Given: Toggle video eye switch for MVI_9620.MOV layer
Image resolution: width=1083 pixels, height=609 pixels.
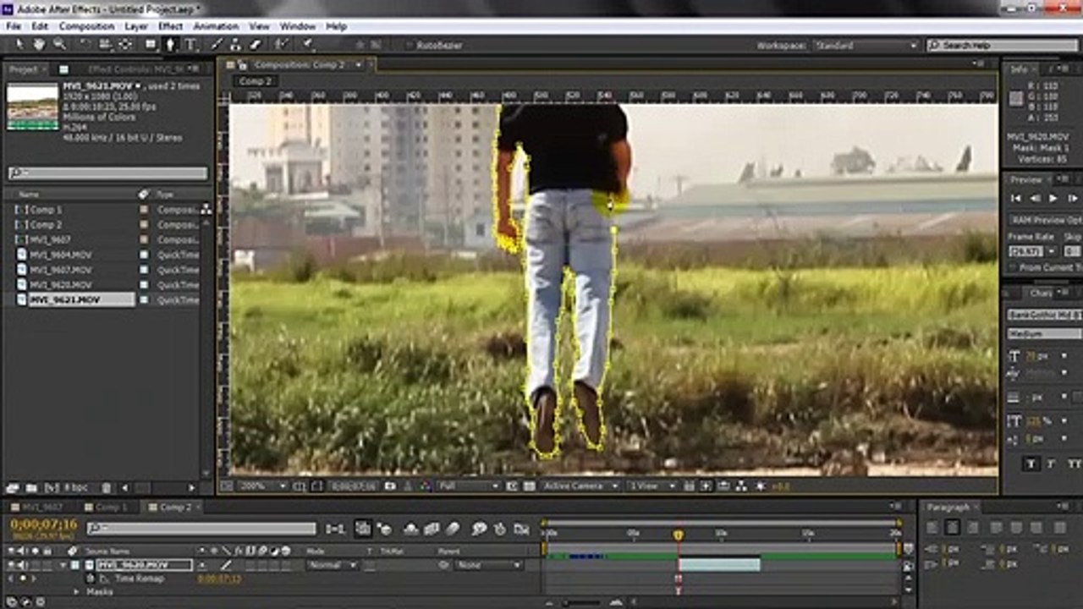Looking at the screenshot, I should click(x=11, y=565).
